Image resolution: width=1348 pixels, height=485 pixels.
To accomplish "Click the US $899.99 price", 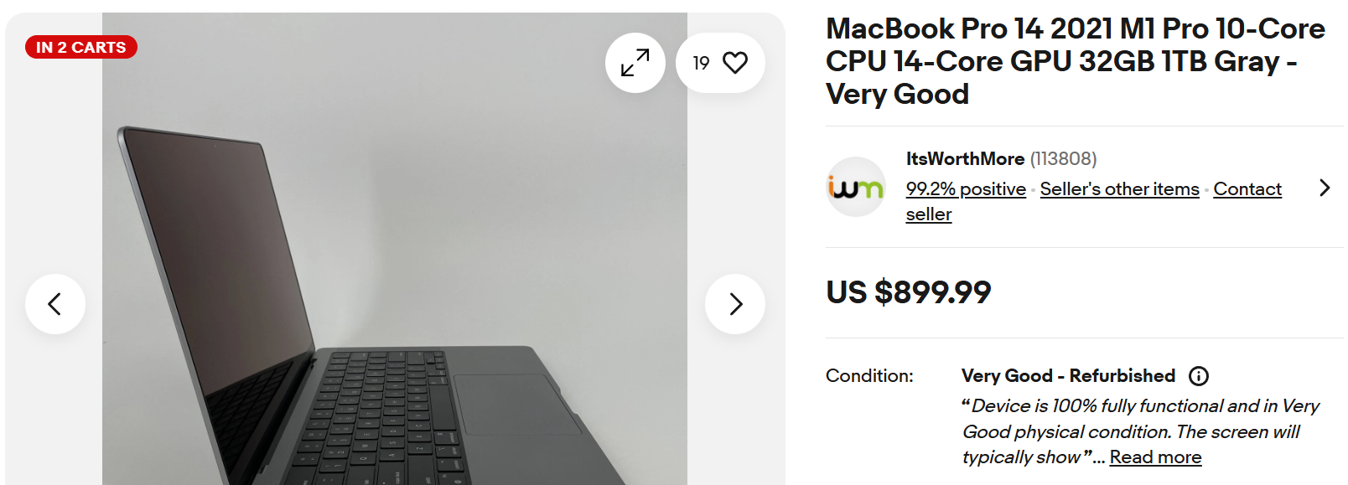I will pyautogui.click(x=909, y=292).
